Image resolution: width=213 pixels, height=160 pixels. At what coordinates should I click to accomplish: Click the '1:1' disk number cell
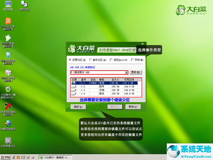84,83
